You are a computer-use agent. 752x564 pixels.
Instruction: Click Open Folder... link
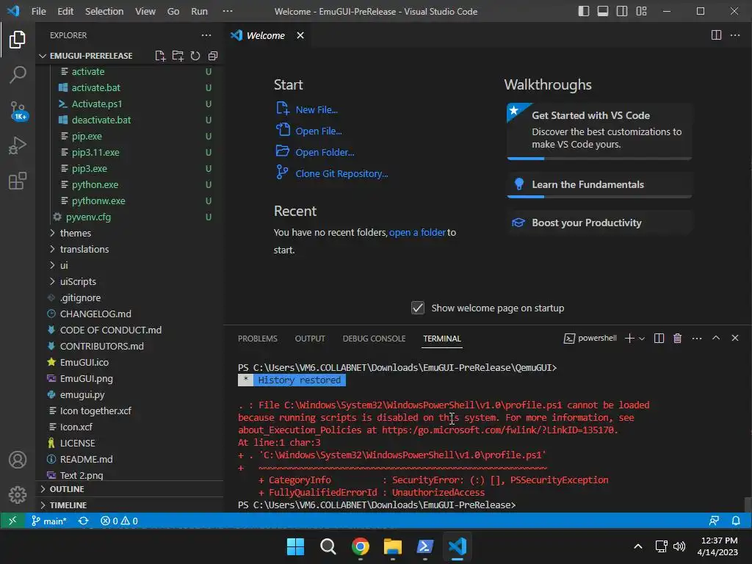pos(325,152)
